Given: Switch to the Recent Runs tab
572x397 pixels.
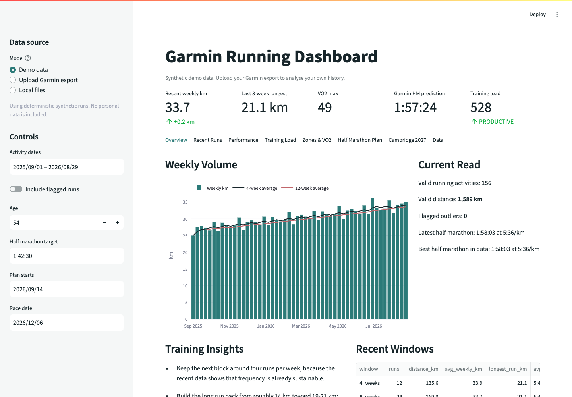Looking at the screenshot, I should (x=208, y=140).
